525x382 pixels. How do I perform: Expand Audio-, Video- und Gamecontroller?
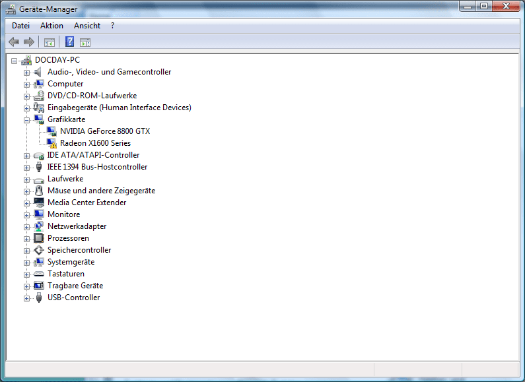pos(26,73)
